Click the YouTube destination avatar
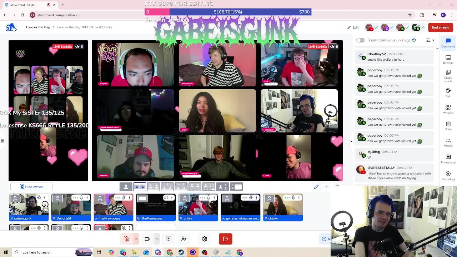 tap(370, 27)
